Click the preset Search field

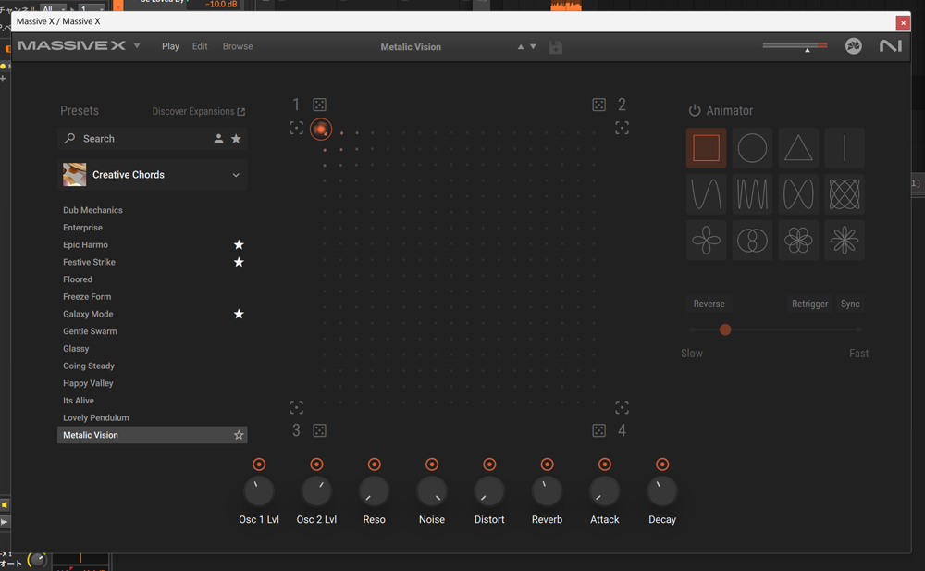139,139
